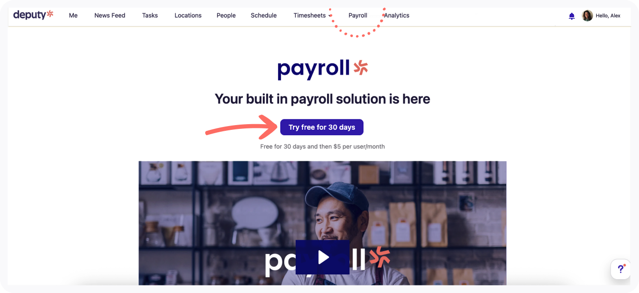
Task: Click Alex's profile avatar picture
Action: tap(587, 16)
